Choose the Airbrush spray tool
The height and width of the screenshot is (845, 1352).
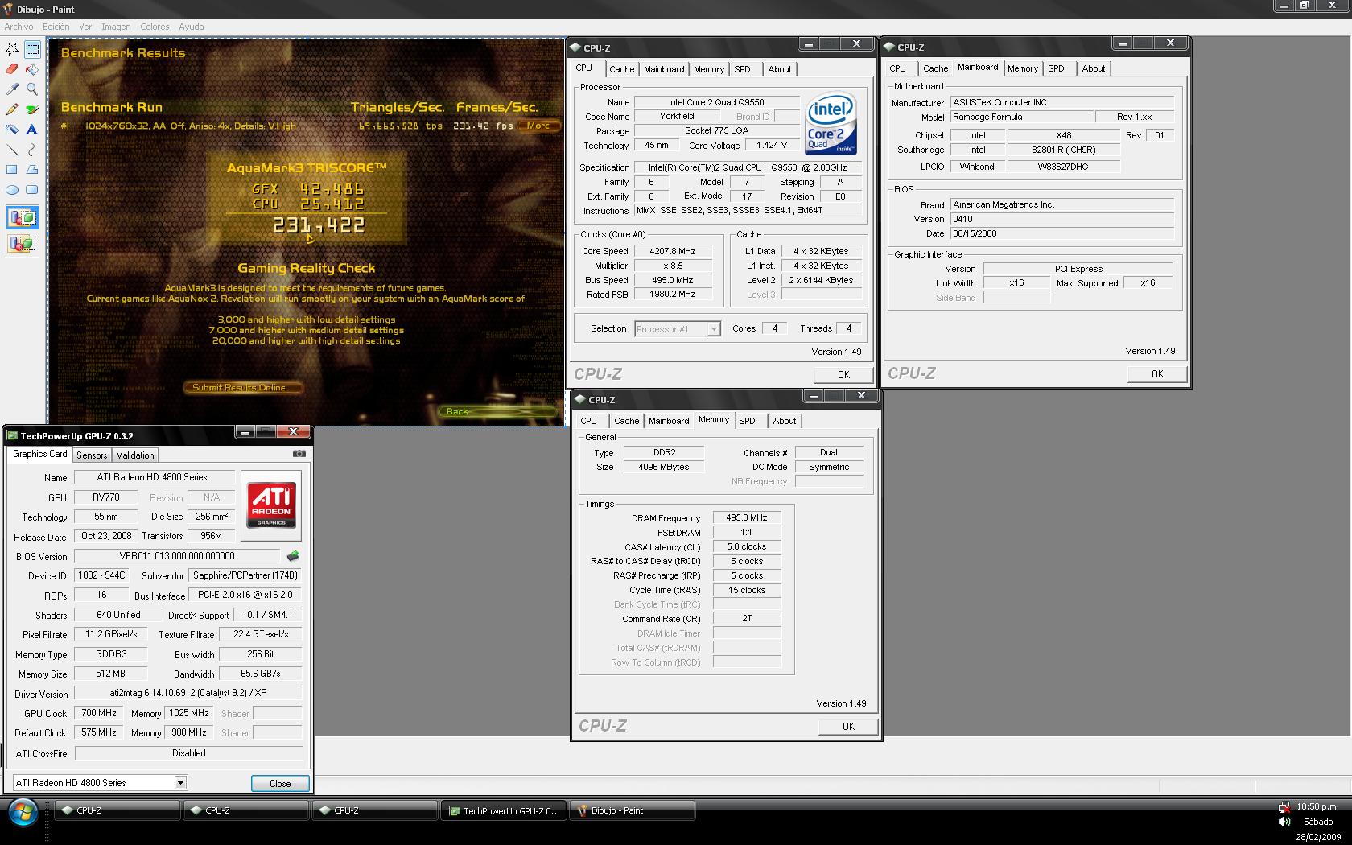pos(12,130)
